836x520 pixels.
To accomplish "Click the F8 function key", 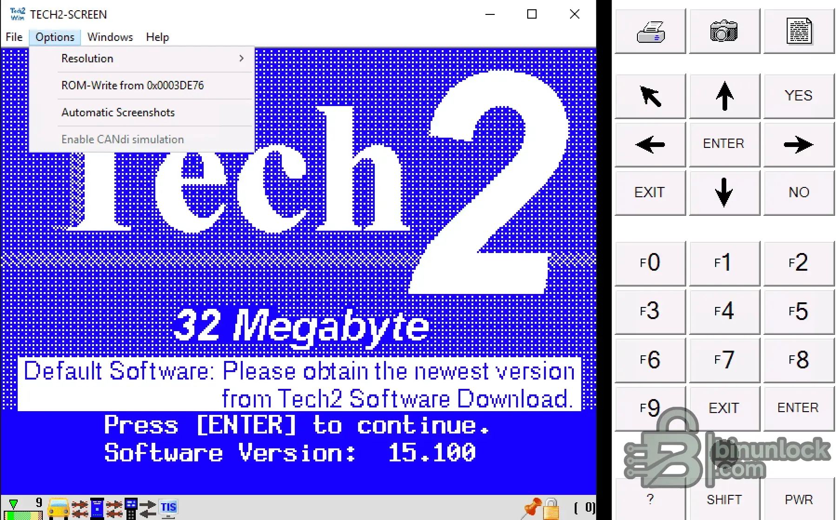I will tap(799, 360).
